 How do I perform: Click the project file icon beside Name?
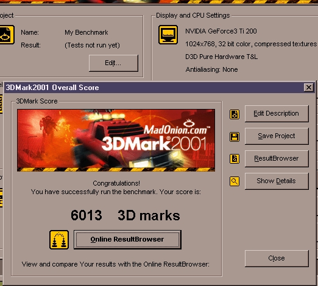[7, 35]
